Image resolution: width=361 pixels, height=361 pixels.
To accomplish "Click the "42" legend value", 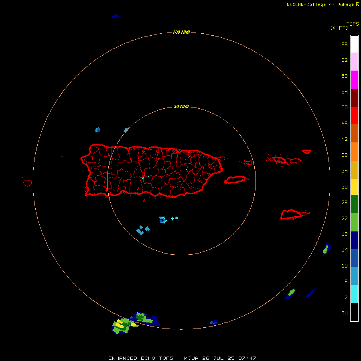I will (345, 139).
